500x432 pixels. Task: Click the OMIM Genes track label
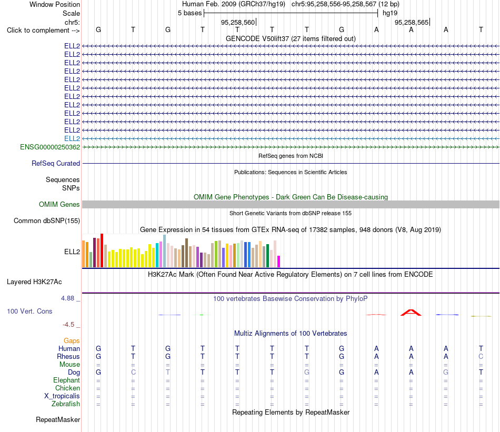pos(59,204)
